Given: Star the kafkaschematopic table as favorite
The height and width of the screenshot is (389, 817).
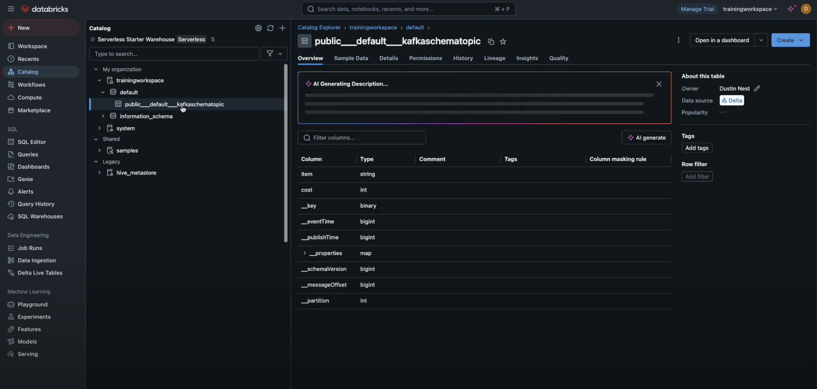Looking at the screenshot, I should (503, 42).
